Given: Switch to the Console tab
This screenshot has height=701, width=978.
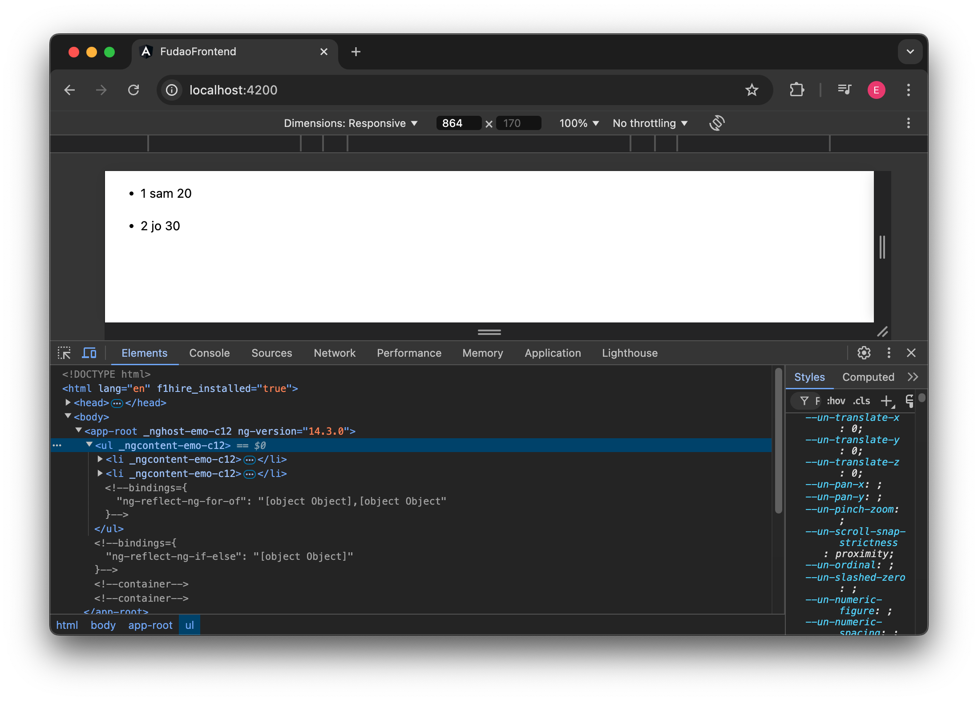Looking at the screenshot, I should click(209, 353).
